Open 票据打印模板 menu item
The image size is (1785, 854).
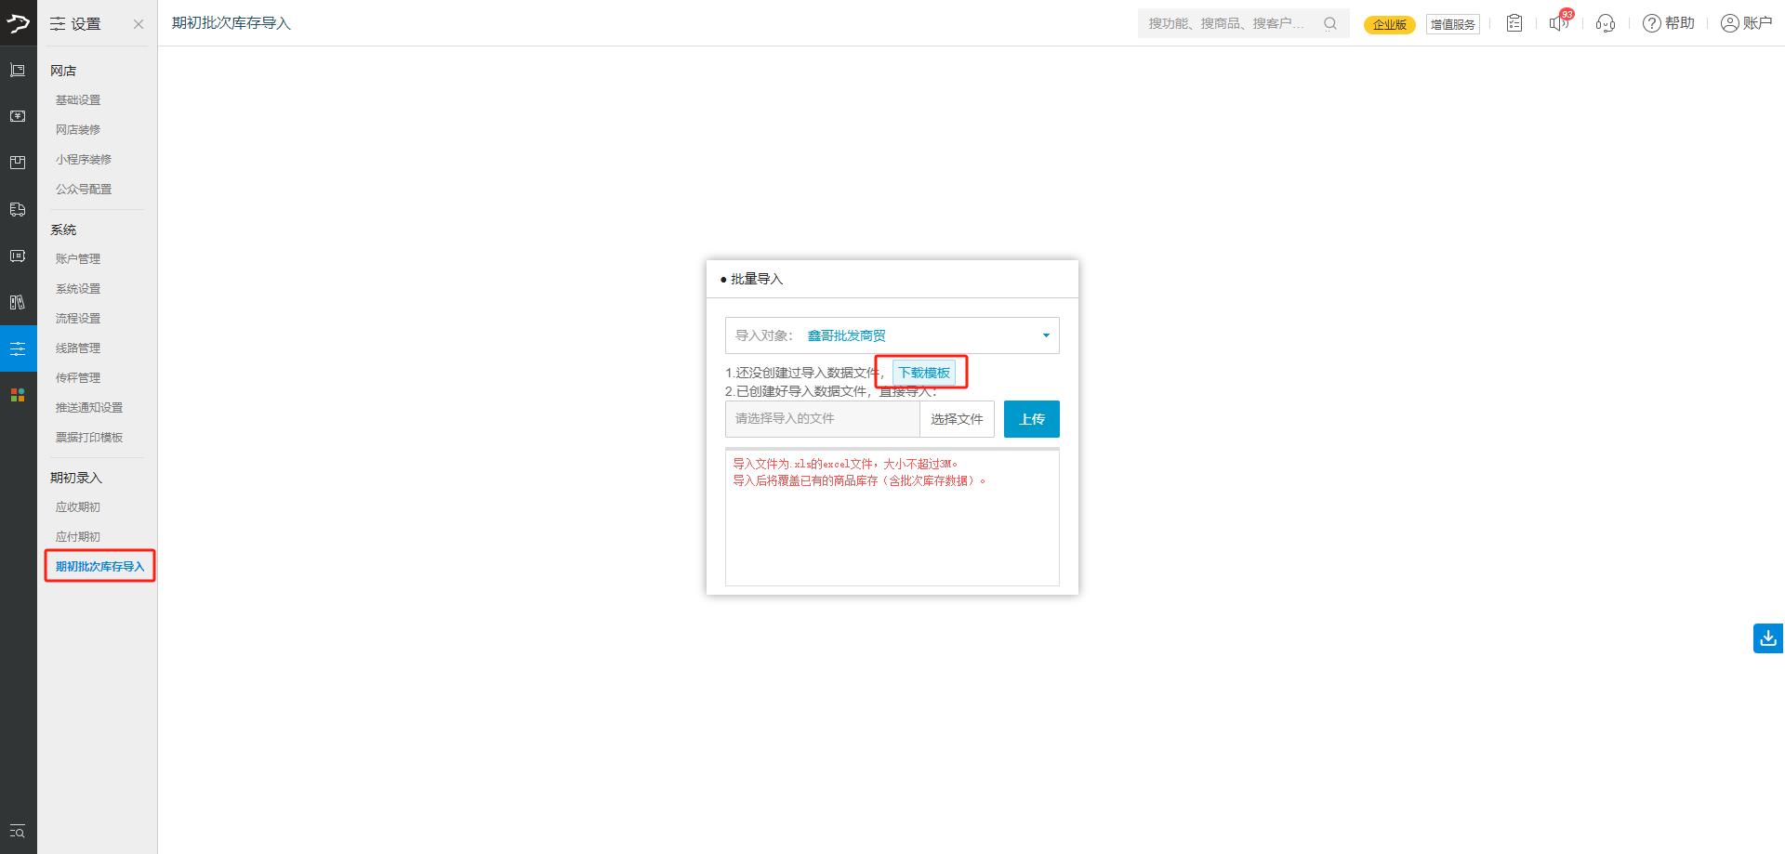[89, 438]
